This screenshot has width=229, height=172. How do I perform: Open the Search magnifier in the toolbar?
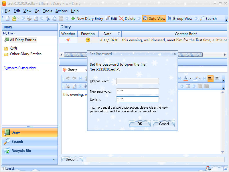pyautogui.click(x=208, y=18)
